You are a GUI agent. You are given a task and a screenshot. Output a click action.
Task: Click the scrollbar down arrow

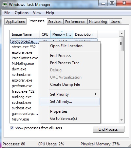click(x=122, y=120)
